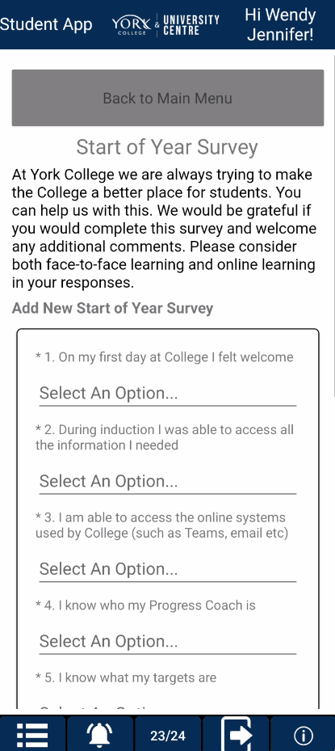This screenshot has width=335, height=751.
Task: Click the Start of Year Survey heading
Action: pos(167,147)
